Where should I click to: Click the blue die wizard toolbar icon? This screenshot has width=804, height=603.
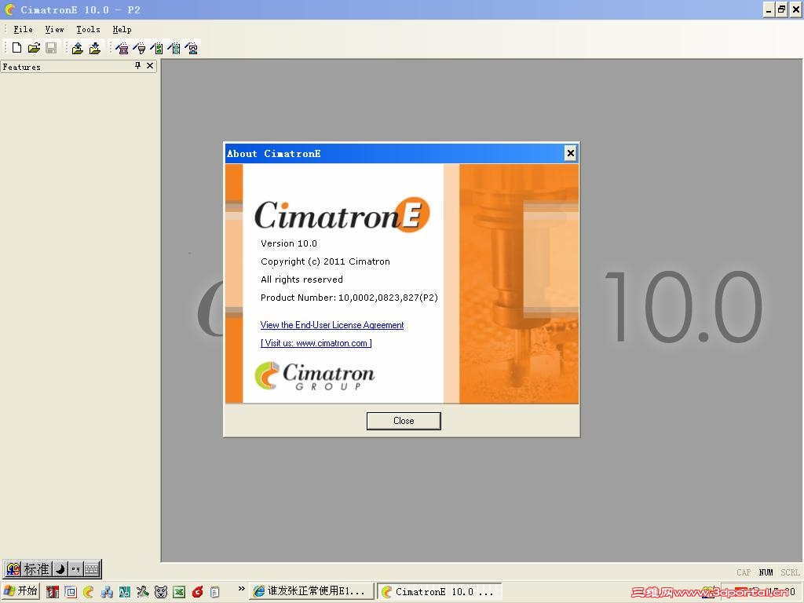192,48
